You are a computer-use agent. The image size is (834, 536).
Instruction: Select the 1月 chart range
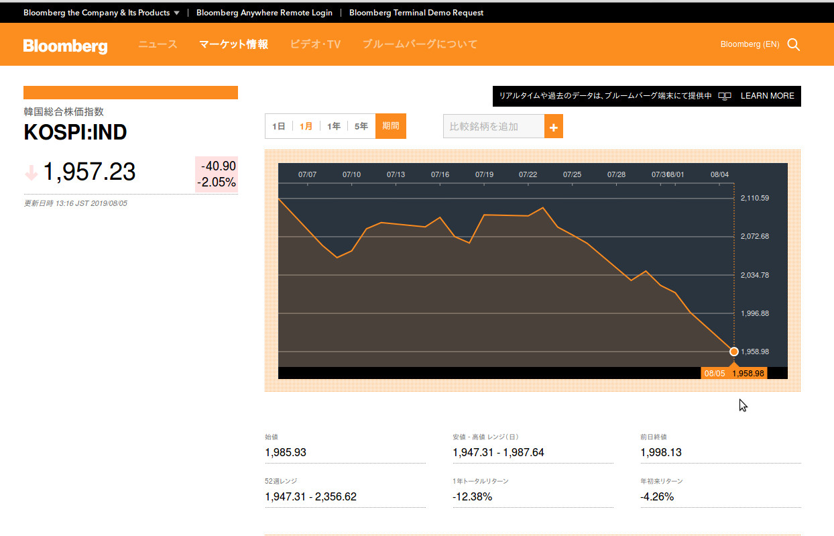[x=306, y=126]
